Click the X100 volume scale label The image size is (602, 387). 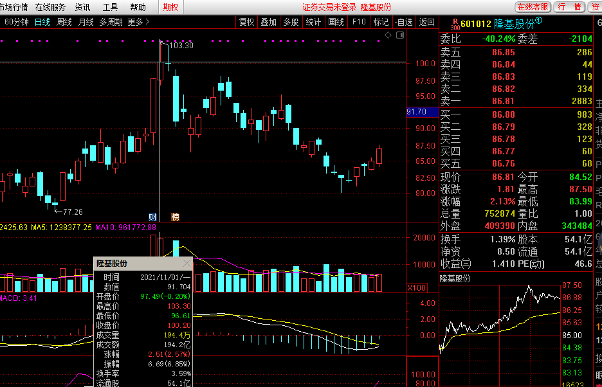pyautogui.click(x=416, y=288)
